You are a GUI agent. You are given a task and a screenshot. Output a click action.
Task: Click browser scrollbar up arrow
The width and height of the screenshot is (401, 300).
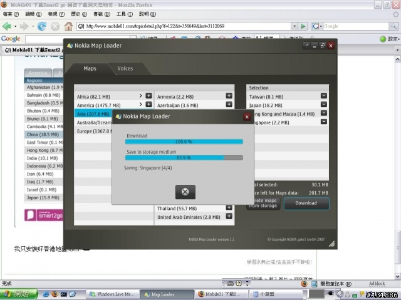pos(397,59)
